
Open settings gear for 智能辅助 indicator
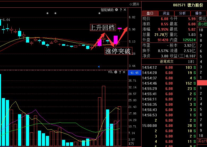click(116, 10)
